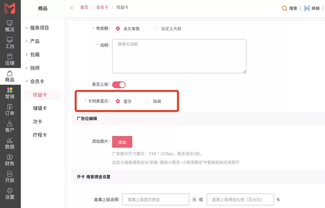Toggle the 是否上架 switch off
This screenshot has width=325, height=208.
pos(119,85)
